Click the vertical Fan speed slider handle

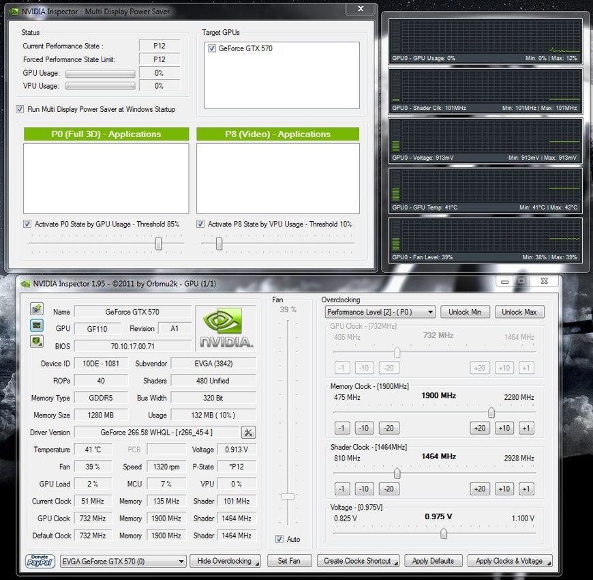click(288, 496)
